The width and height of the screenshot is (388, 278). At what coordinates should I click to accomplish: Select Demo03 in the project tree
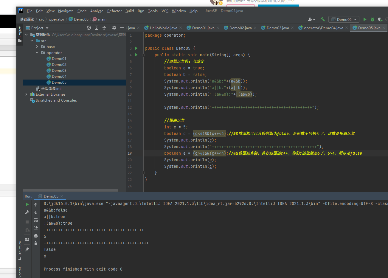tap(59, 71)
